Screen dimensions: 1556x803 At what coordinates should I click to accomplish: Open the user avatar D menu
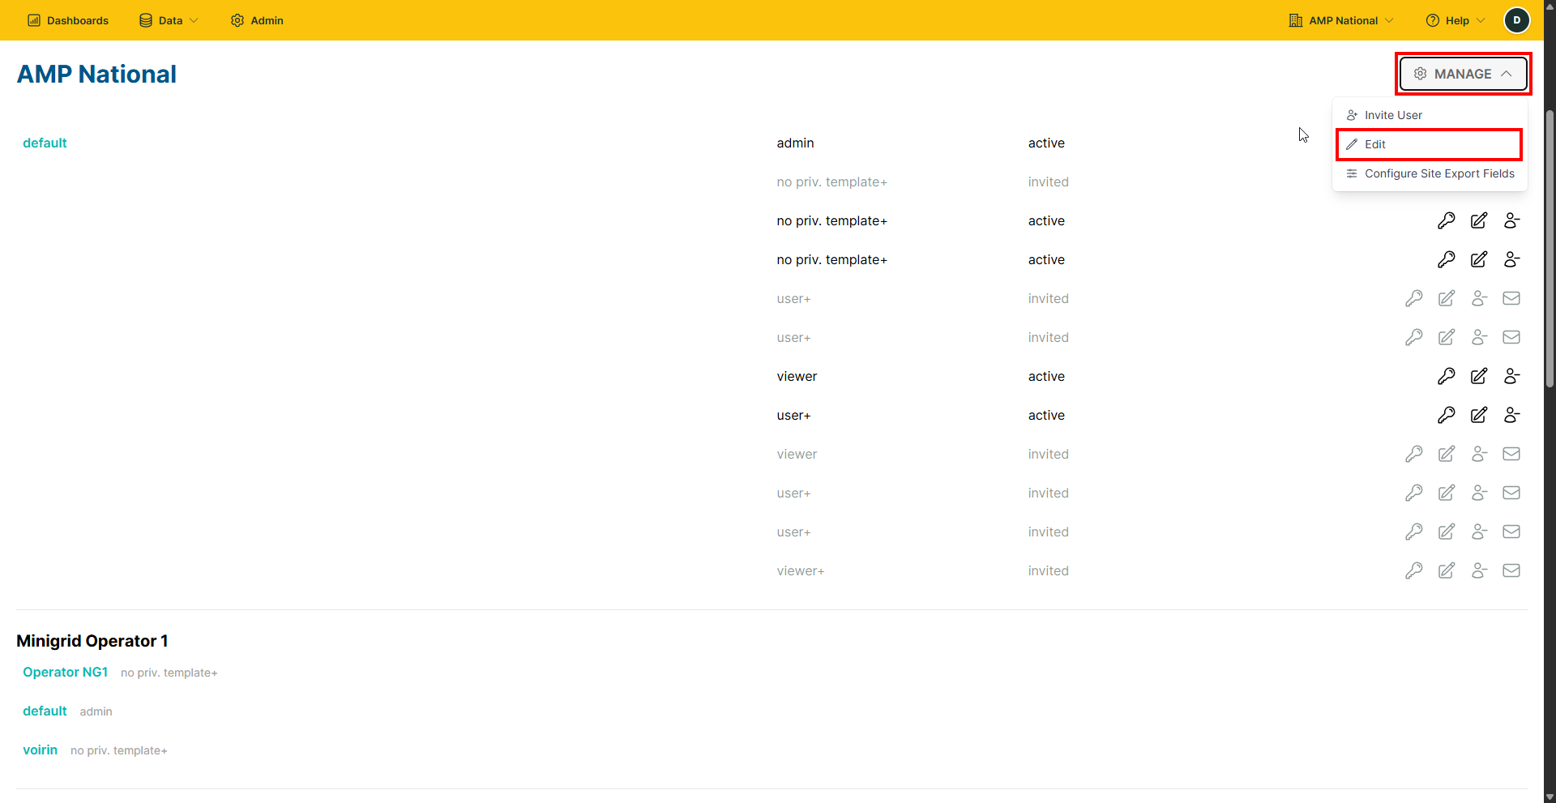click(x=1517, y=20)
